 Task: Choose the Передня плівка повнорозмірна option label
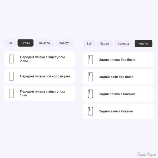pos(45,76)
